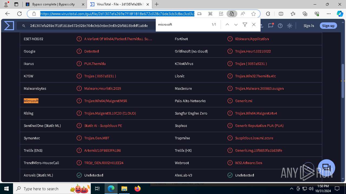Click the Find on page toolbar icon
This screenshot has width=346, height=194.
click(x=232, y=14)
